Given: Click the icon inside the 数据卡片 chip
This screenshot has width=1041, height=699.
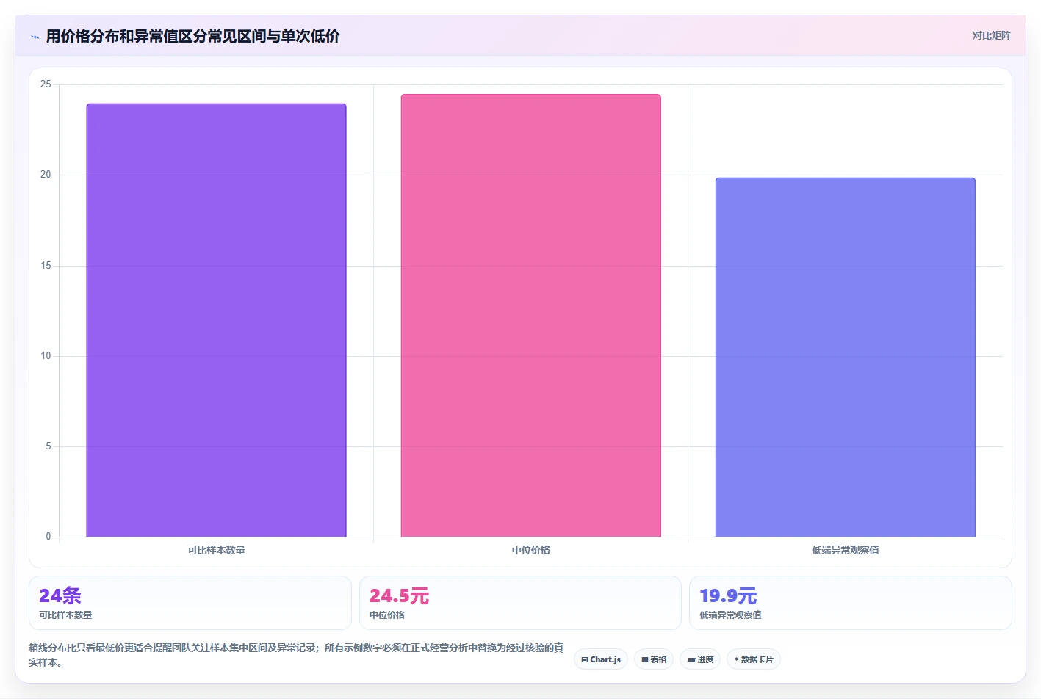Looking at the screenshot, I should [737, 659].
